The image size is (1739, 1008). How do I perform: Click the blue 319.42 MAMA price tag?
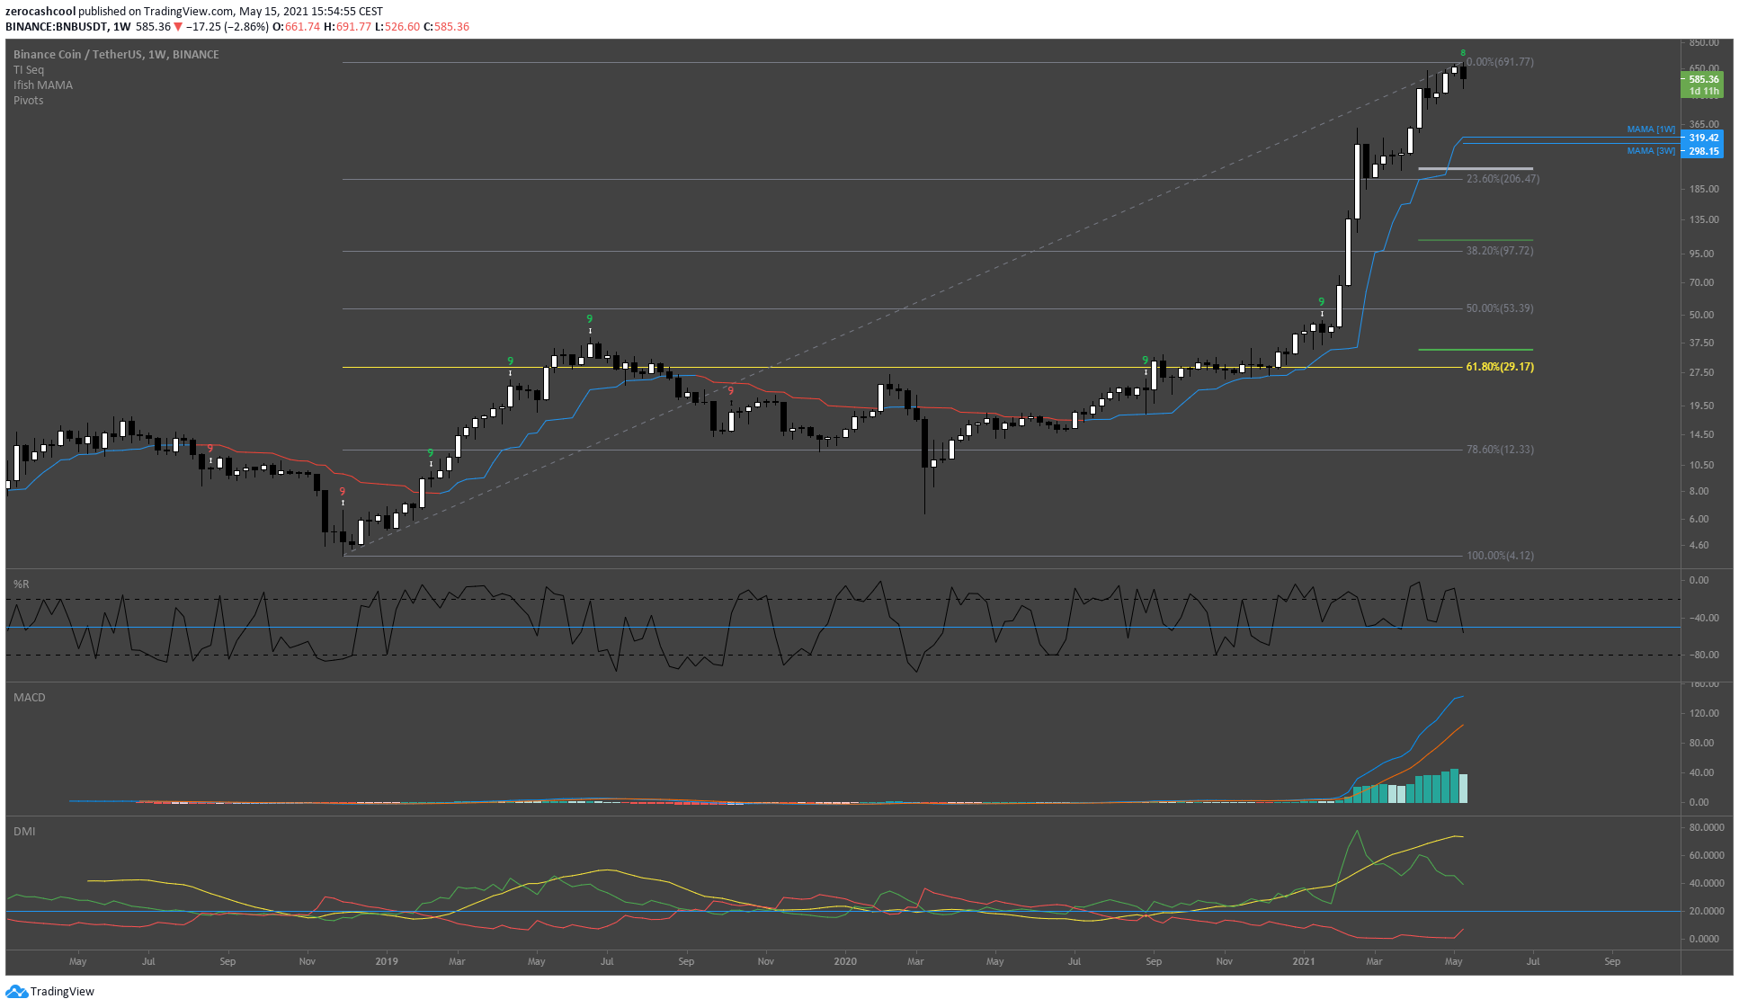[x=1702, y=138]
